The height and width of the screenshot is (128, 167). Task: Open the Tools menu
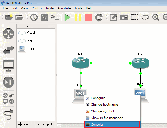pyautogui.click(x=78, y=8)
